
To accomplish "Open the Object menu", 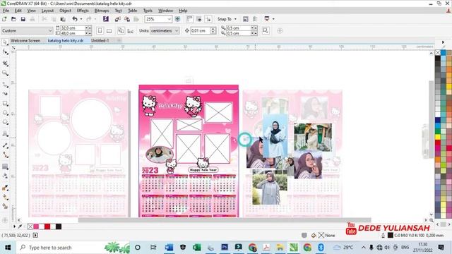I will (65, 11).
